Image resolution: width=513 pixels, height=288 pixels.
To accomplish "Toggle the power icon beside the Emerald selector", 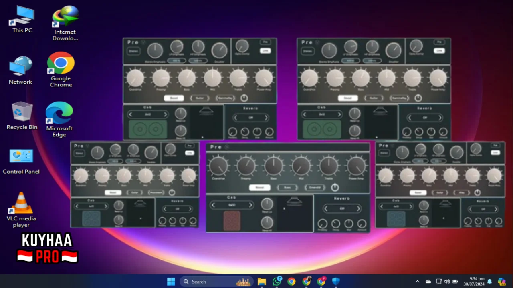I will tap(335, 187).
